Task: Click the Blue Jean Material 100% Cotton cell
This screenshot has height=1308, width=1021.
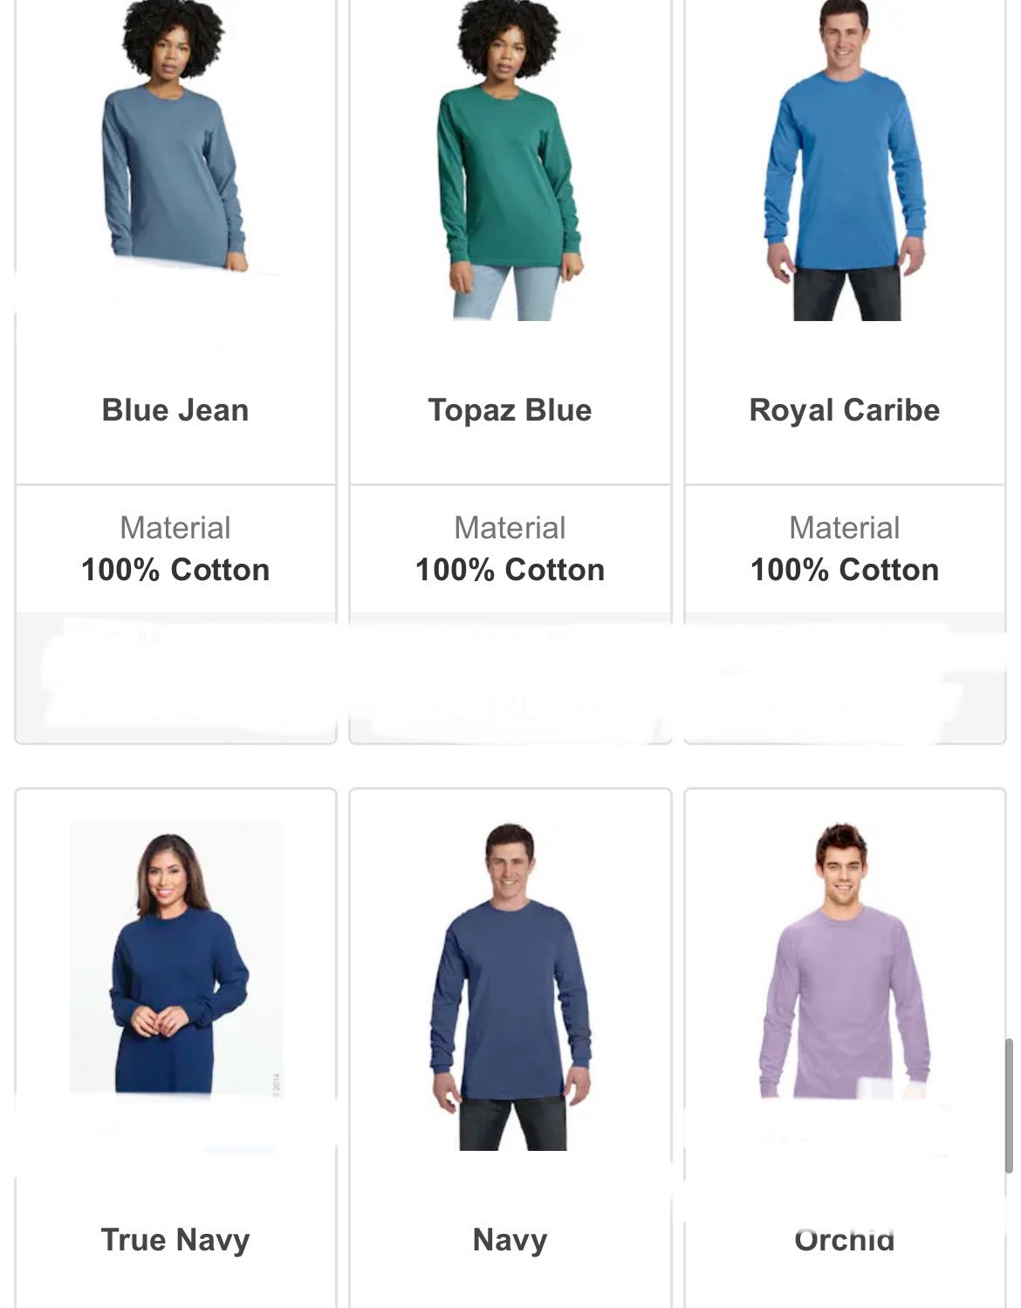Action: coord(175,549)
